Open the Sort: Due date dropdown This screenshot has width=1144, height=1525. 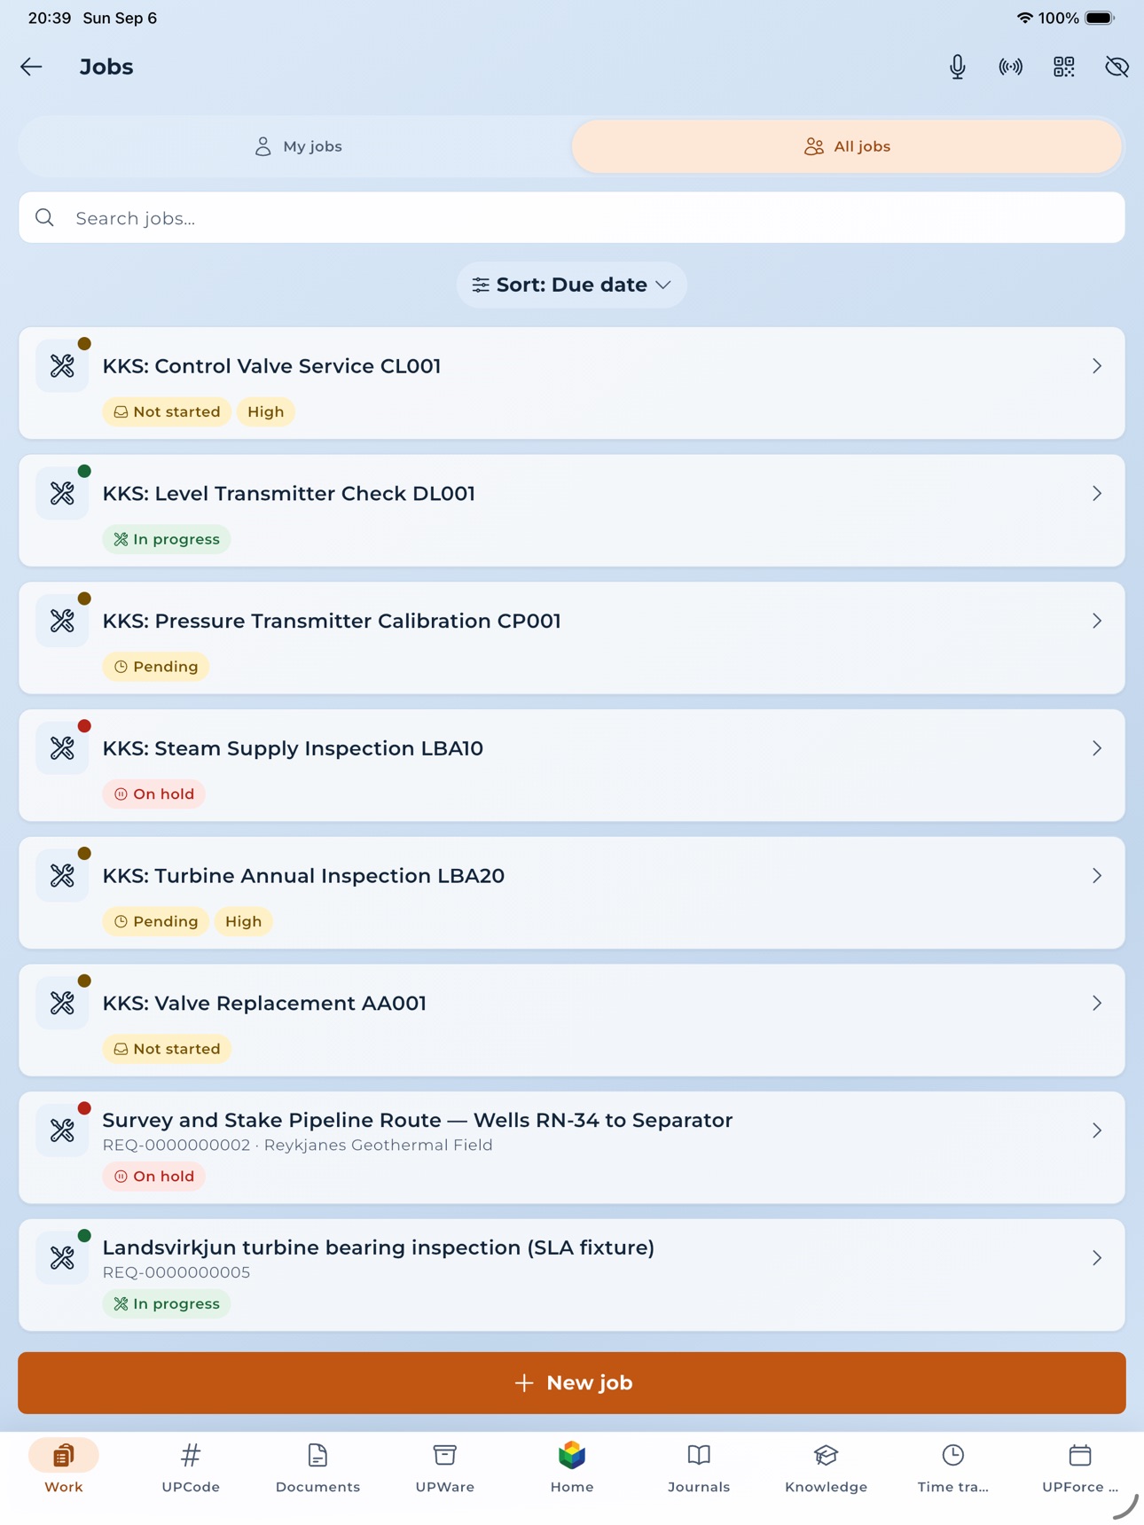coord(572,285)
